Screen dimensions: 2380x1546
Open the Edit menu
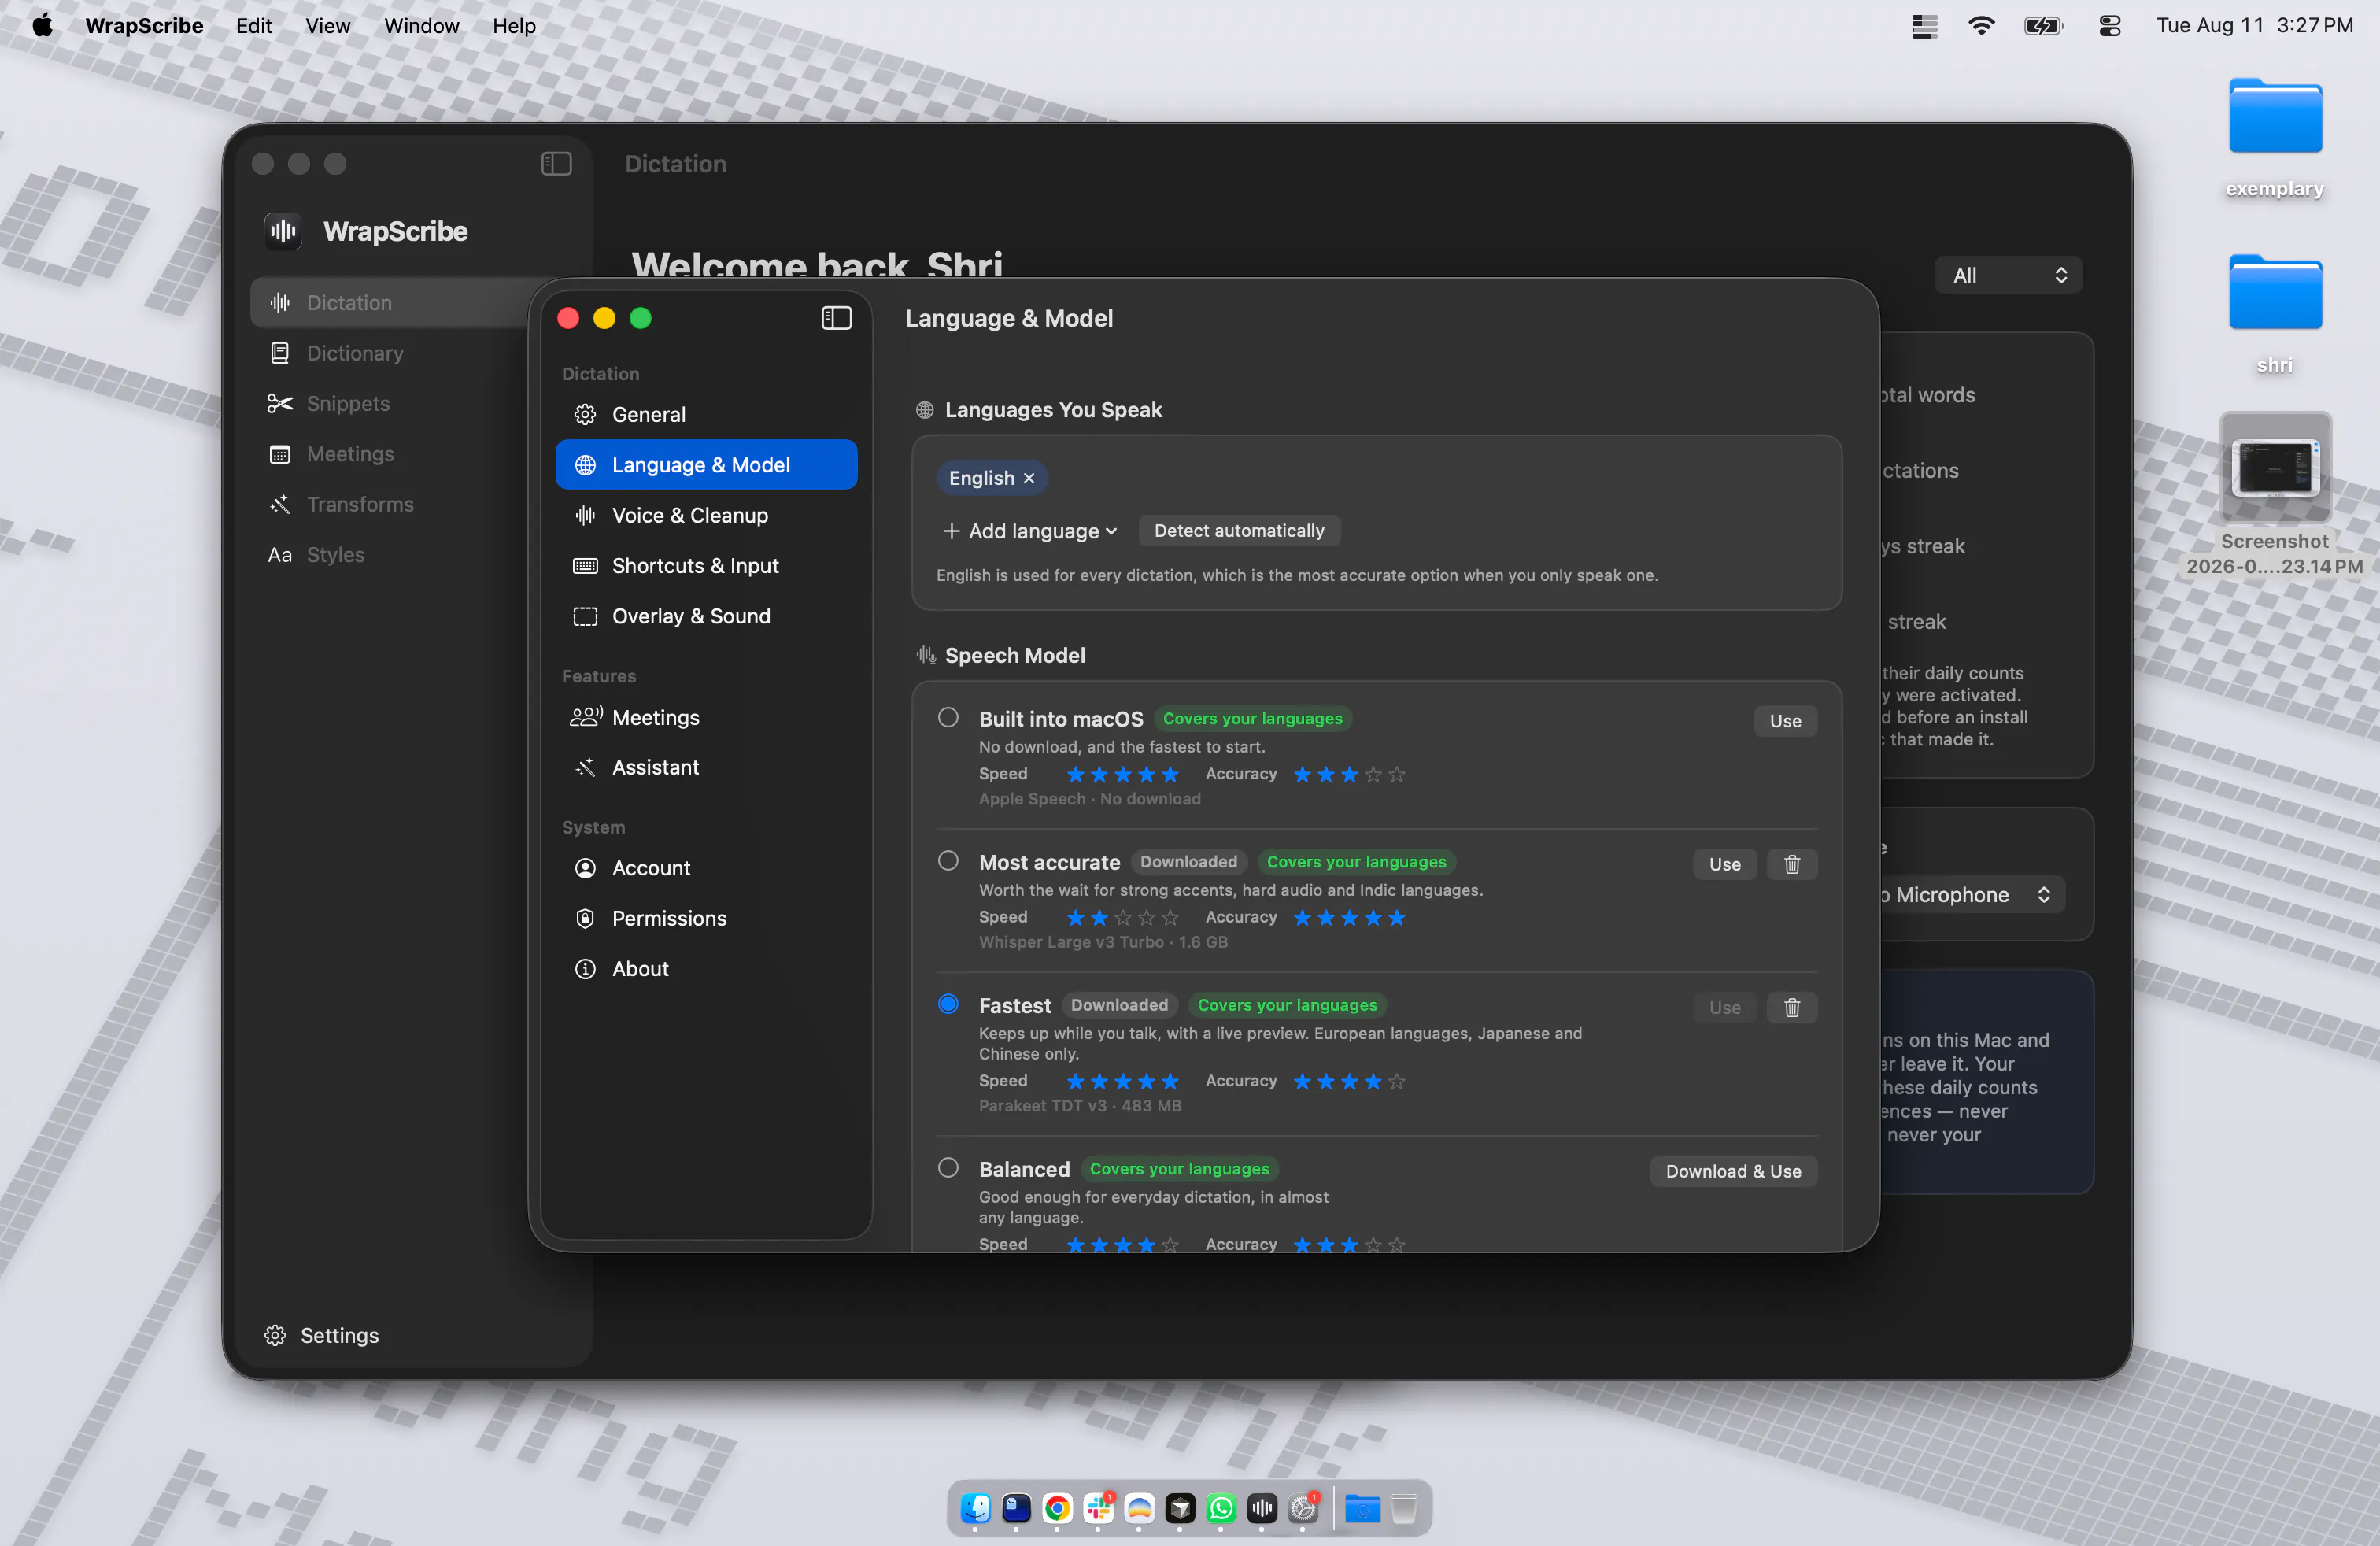pyautogui.click(x=254, y=25)
